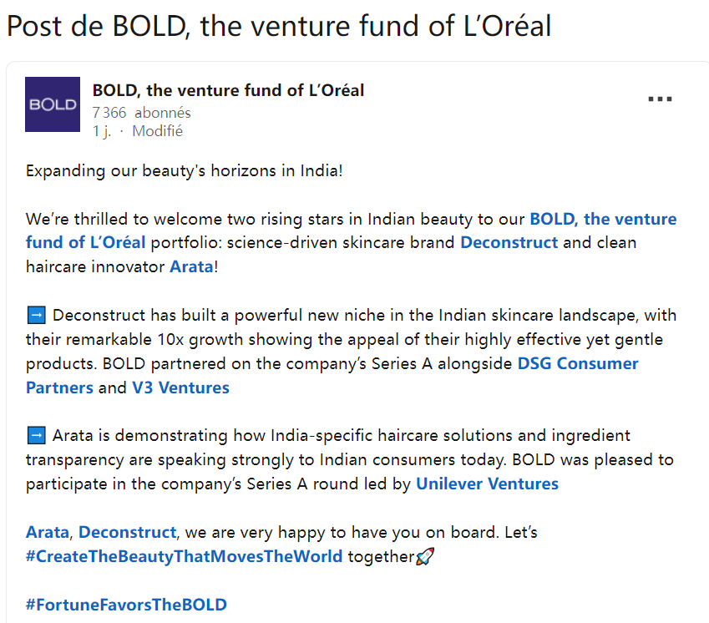Viewport: 709px width, 623px height.
Task: Open the V3 Ventures link
Action: click(x=180, y=387)
